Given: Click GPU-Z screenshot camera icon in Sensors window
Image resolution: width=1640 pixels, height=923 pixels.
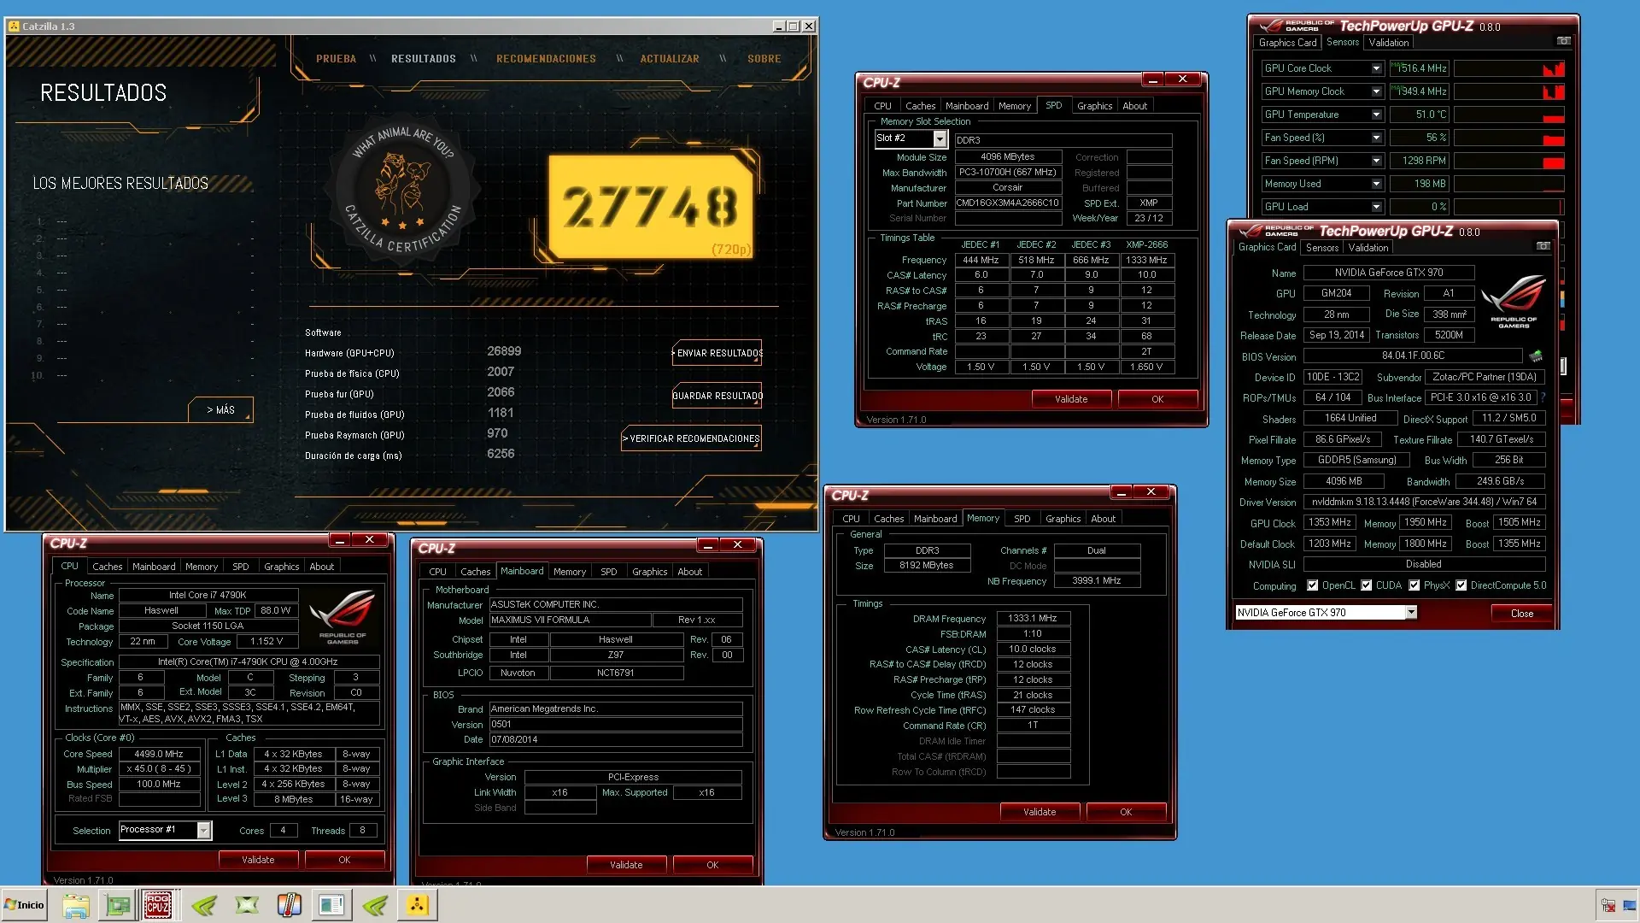Looking at the screenshot, I should [1563, 41].
